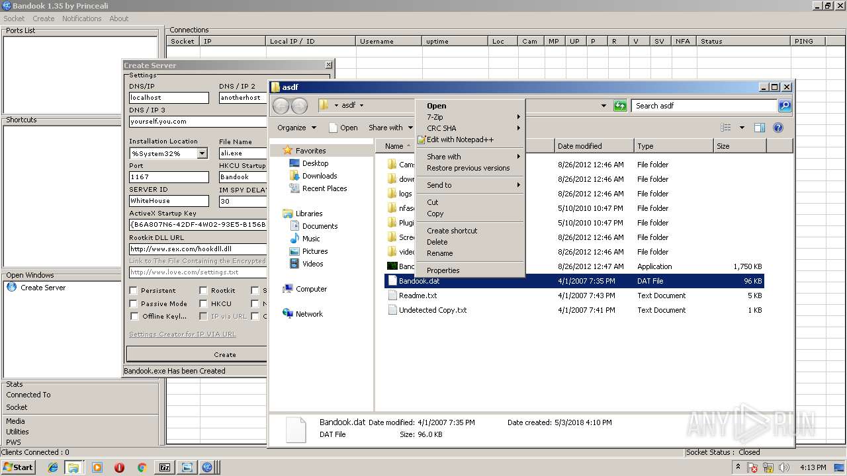The image size is (847, 476).
Task: Choose Cut in context menu
Action: 470,202
